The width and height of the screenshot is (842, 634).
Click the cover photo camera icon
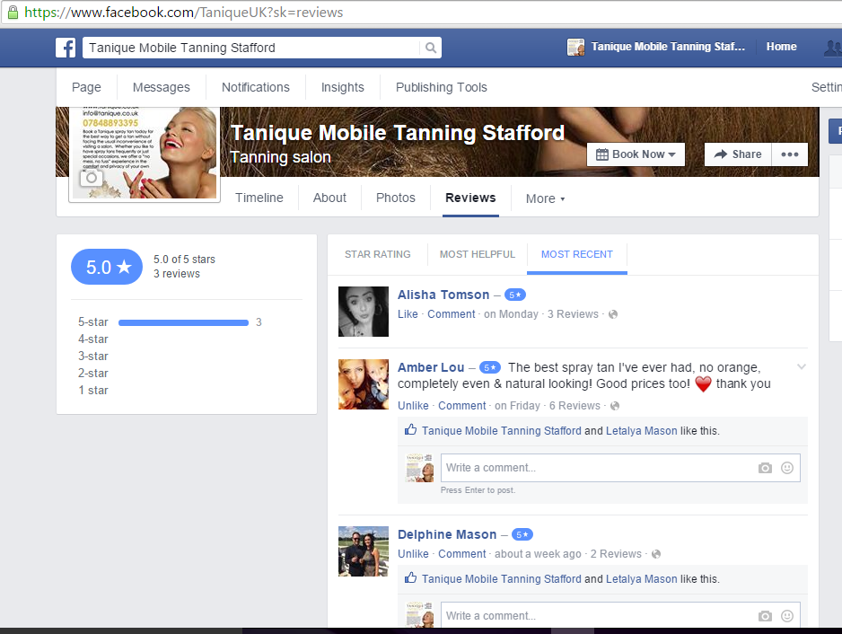[91, 178]
